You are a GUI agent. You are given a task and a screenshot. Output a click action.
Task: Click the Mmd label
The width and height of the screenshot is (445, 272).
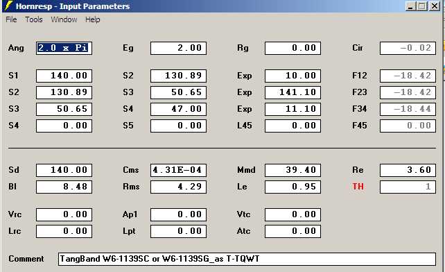tap(246, 170)
